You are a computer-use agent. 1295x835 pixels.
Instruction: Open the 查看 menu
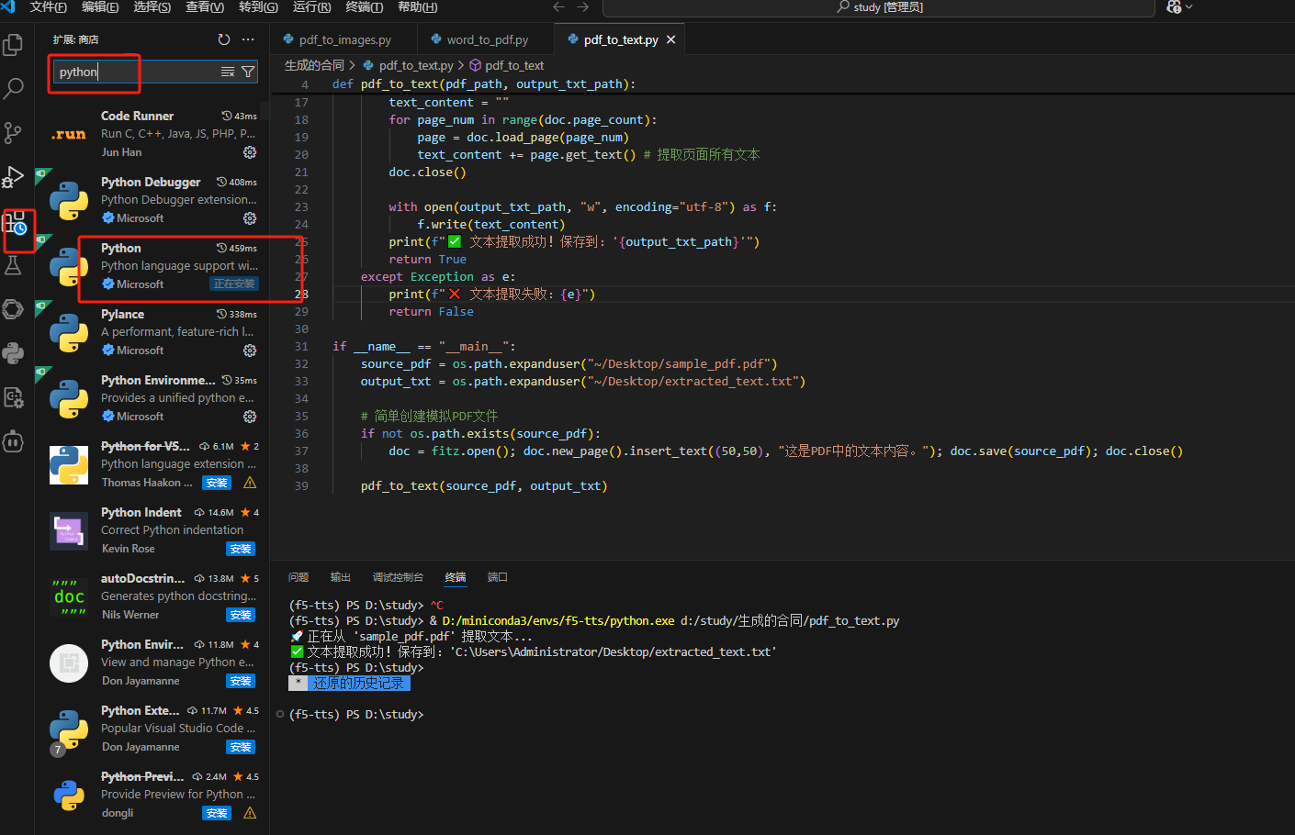(x=205, y=6)
